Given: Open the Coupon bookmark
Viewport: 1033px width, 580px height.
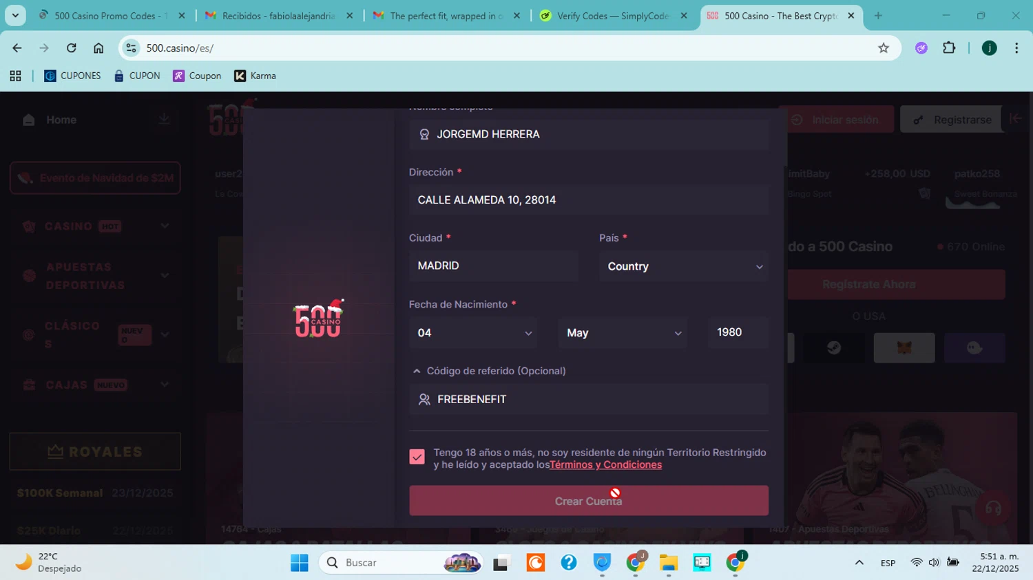Looking at the screenshot, I should pos(197,76).
